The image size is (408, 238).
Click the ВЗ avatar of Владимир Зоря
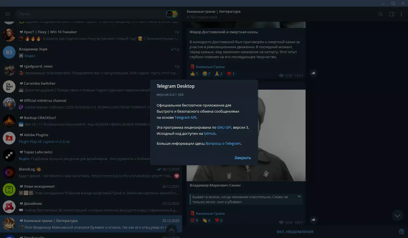[9, 52]
